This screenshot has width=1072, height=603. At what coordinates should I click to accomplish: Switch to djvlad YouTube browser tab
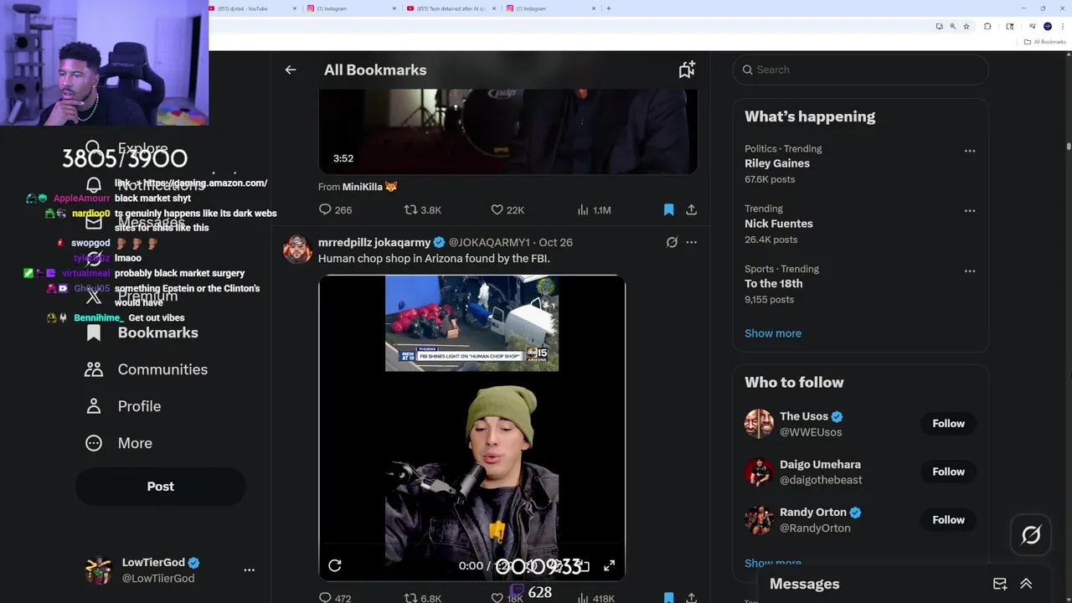click(251, 8)
